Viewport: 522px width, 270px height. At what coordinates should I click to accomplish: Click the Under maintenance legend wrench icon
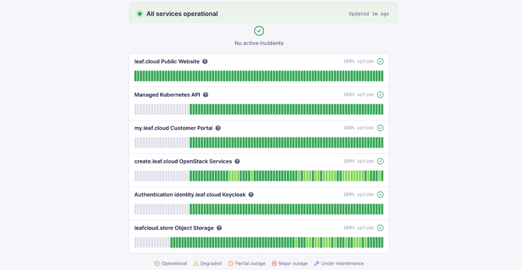point(317,263)
